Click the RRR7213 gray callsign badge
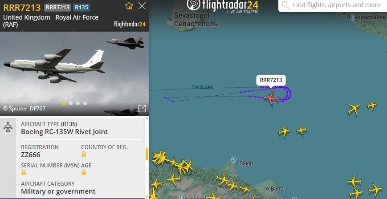 coord(58,8)
